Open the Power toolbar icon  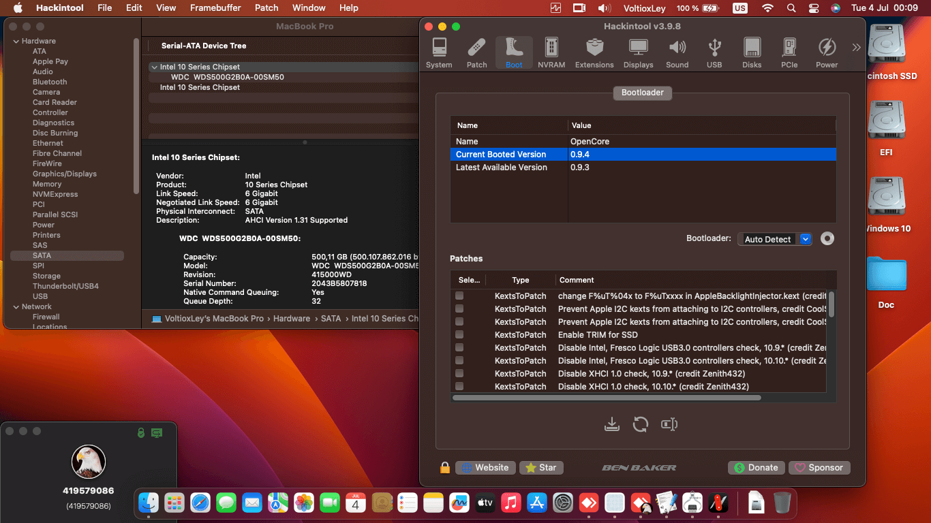(x=827, y=53)
